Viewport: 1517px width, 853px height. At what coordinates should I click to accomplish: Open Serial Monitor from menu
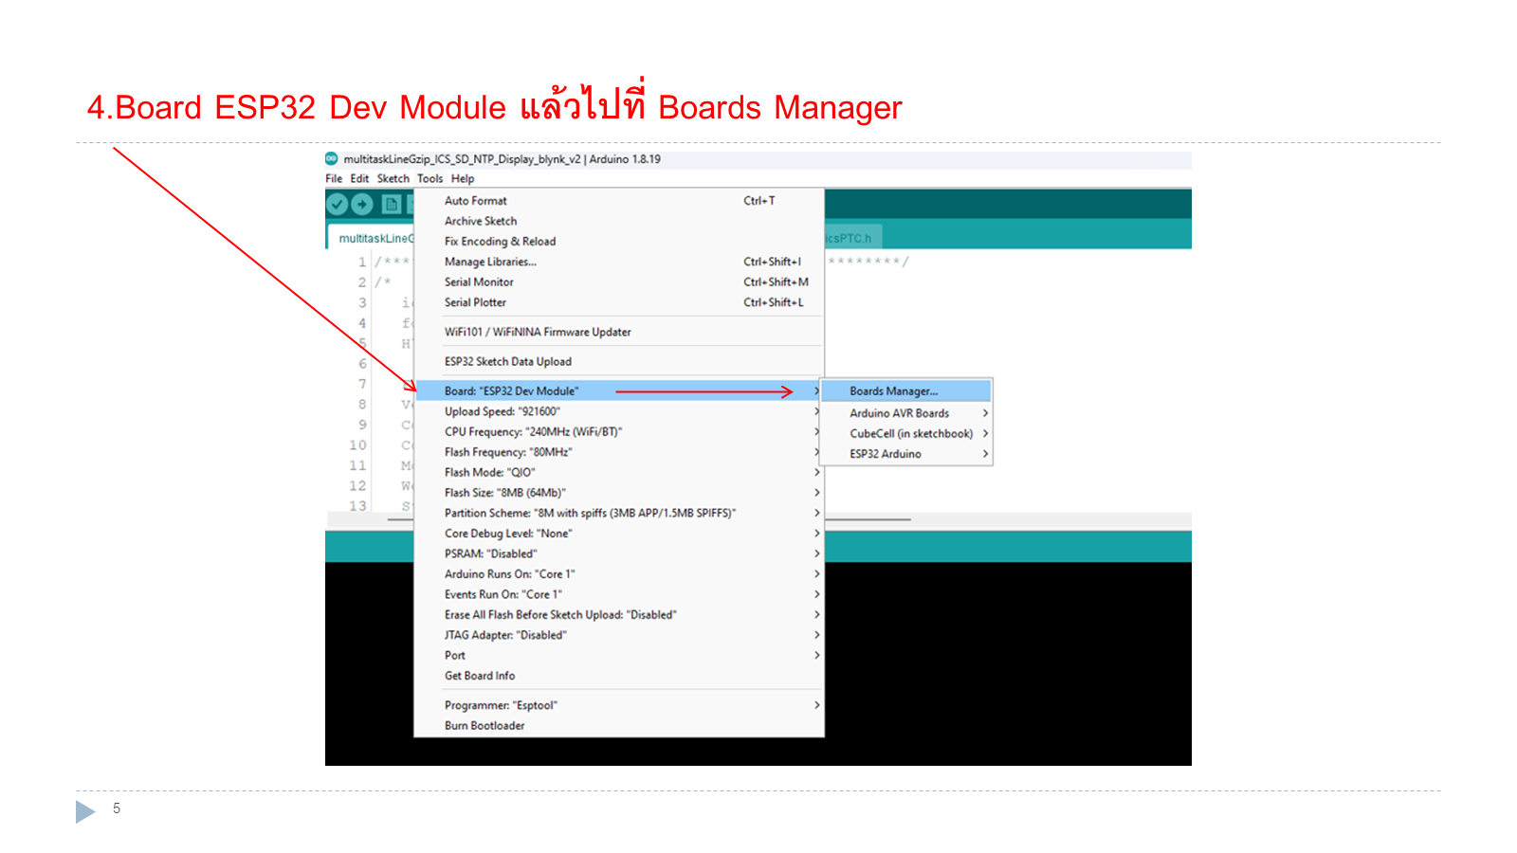tap(619, 282)
